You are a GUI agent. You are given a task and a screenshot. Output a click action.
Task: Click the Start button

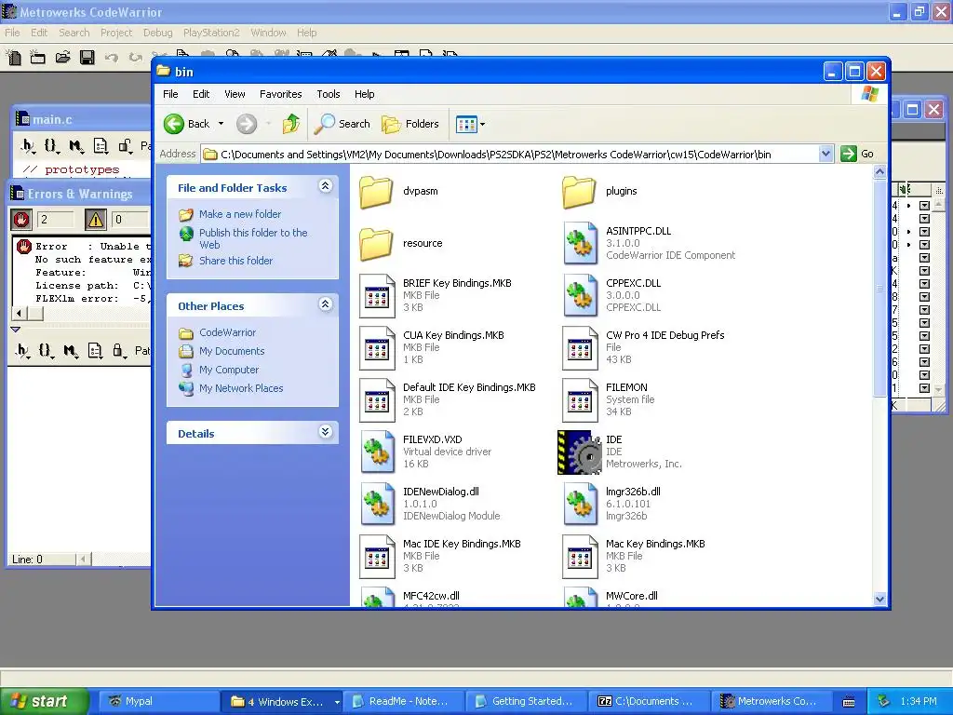click(44, 702)
